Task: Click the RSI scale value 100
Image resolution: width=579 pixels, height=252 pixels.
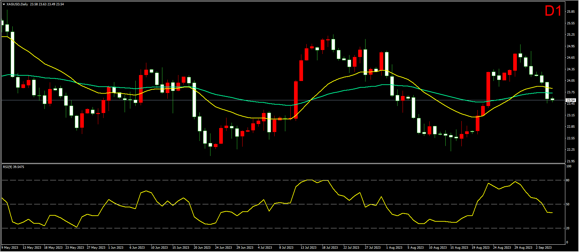Action: pyautogui.click(x=569, y=166)
